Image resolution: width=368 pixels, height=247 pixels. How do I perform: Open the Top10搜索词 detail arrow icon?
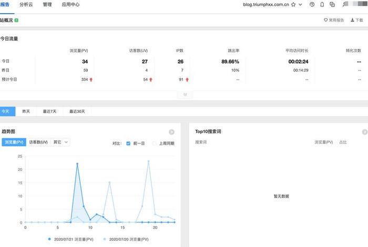click(365, 132)
